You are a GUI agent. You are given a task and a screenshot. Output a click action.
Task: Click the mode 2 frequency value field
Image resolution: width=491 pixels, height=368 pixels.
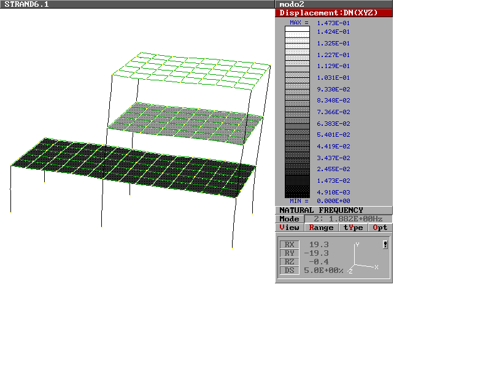[348, 219]
